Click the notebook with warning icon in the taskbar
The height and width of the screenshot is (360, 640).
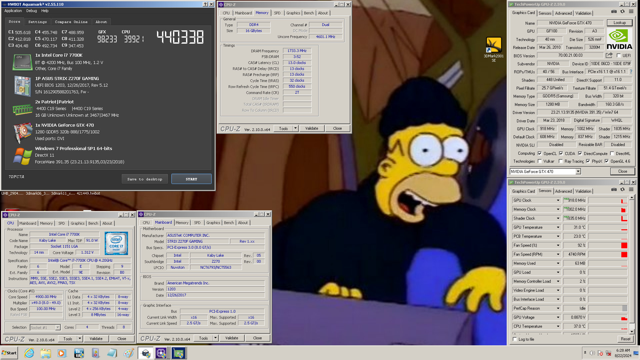tap(95, 353)
